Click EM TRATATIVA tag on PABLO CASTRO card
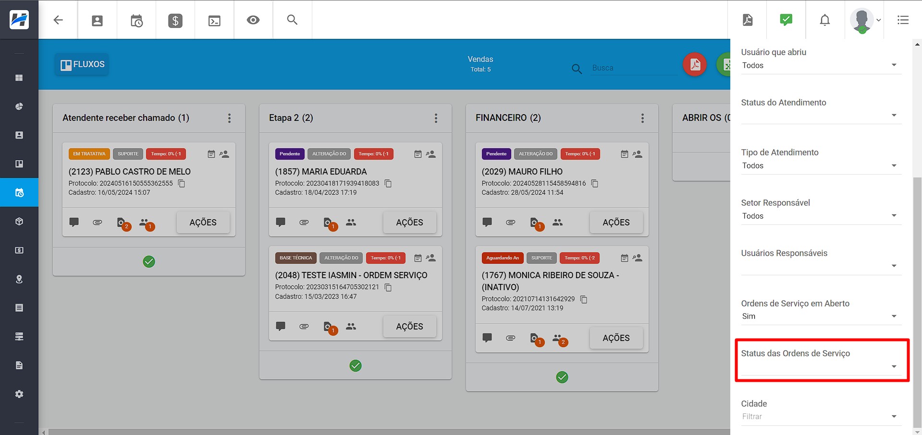Screen dimensions: 922x435 [89, 154]
